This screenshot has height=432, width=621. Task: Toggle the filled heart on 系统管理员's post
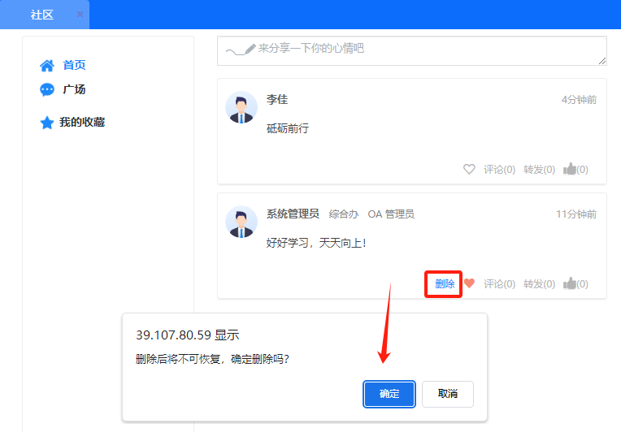coord(469,284)
